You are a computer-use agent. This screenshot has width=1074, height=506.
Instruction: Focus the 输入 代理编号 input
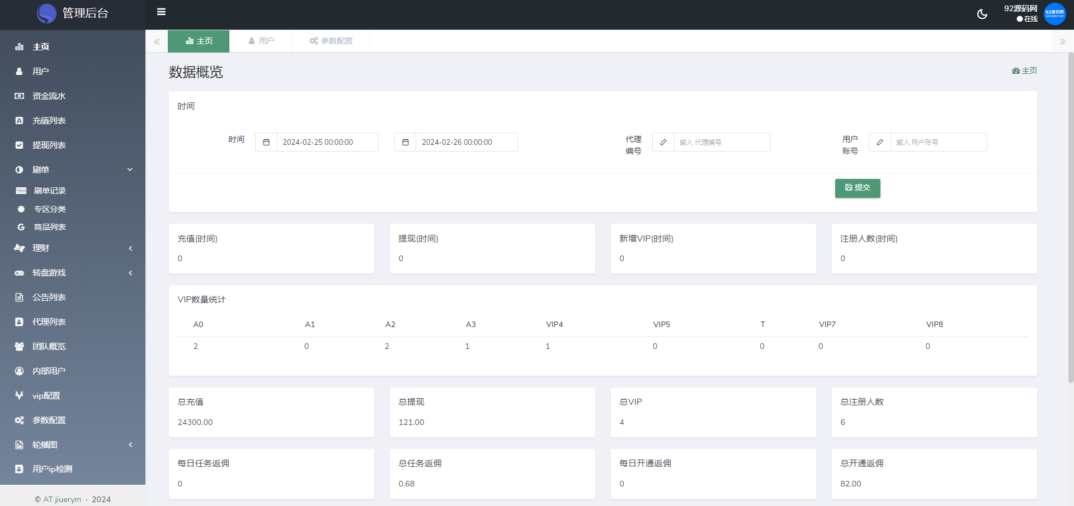point(722,142)
